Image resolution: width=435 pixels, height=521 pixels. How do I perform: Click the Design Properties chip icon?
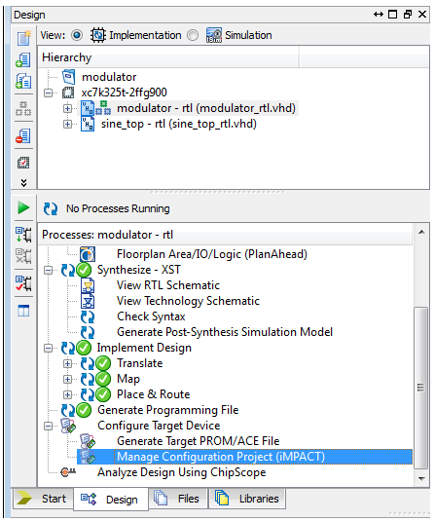(23, 163)
